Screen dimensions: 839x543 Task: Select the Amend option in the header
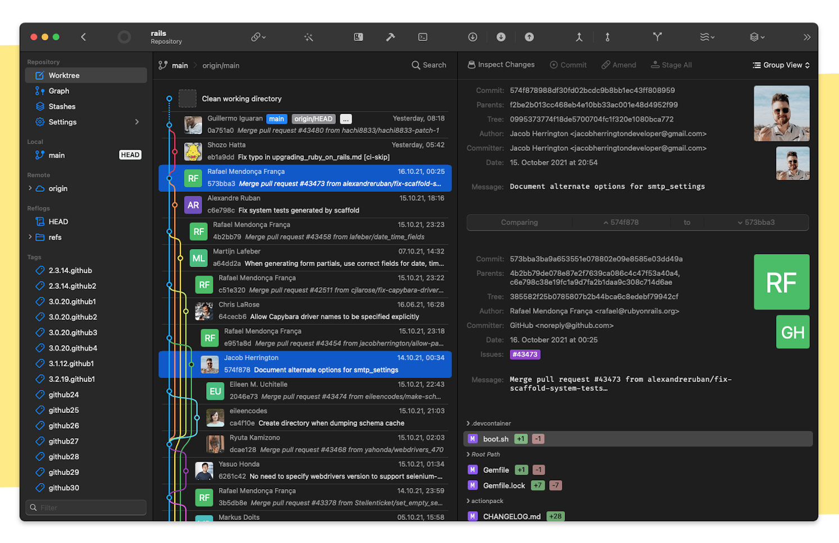[618, 65]
